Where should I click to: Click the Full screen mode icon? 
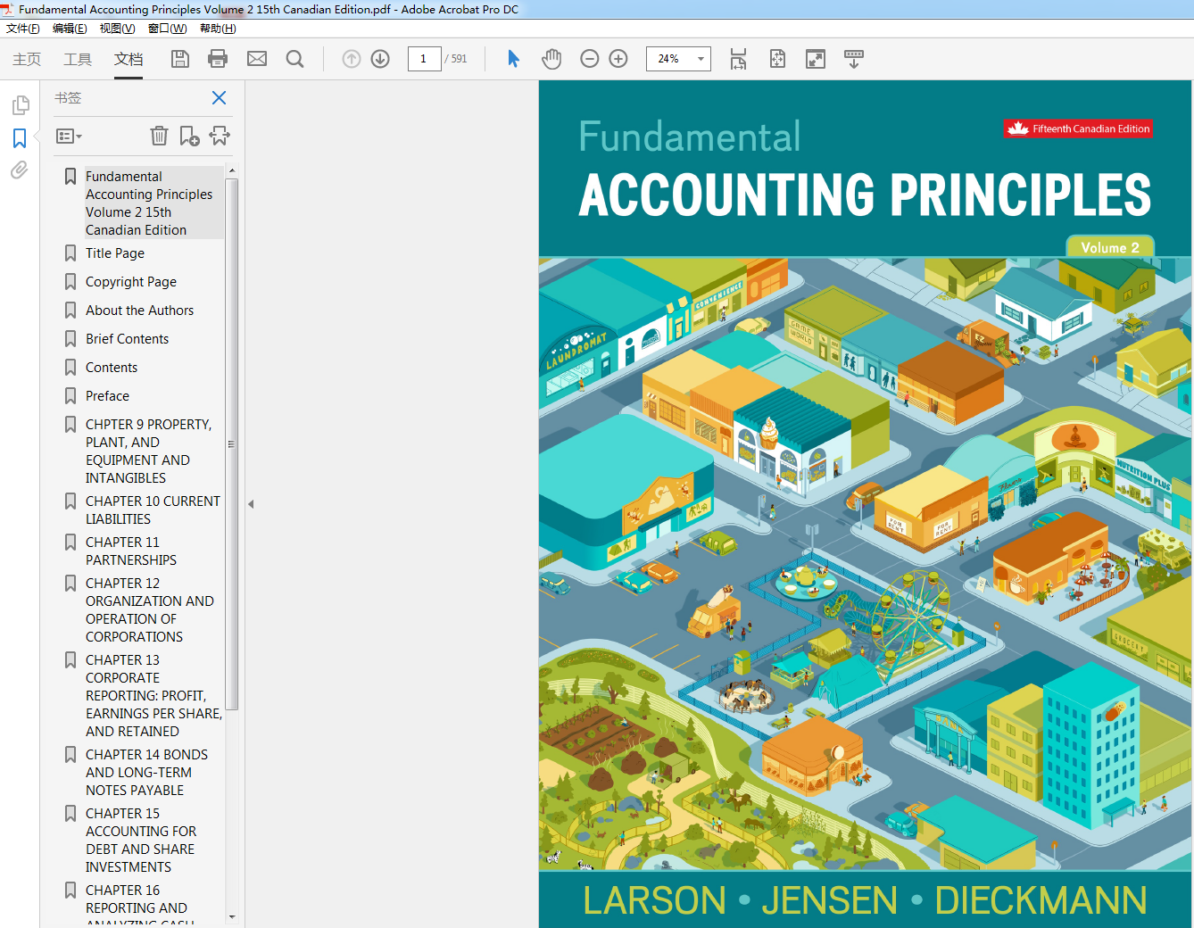pos(816,59)
